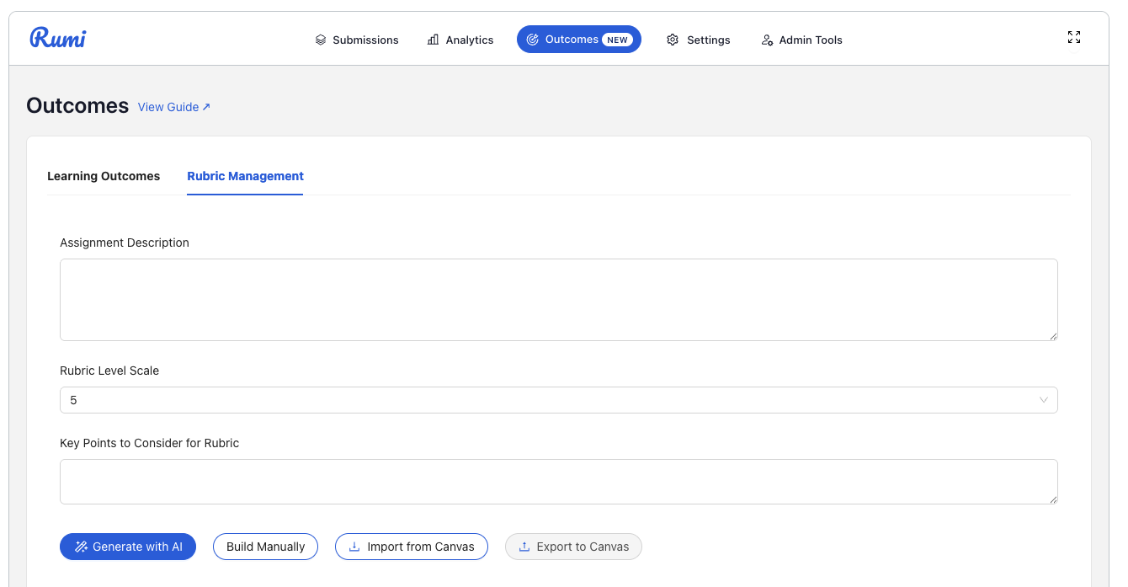This screenshot has height=587, width=1128.
Task: Click the Build Manually button
Action: (265, 547)
